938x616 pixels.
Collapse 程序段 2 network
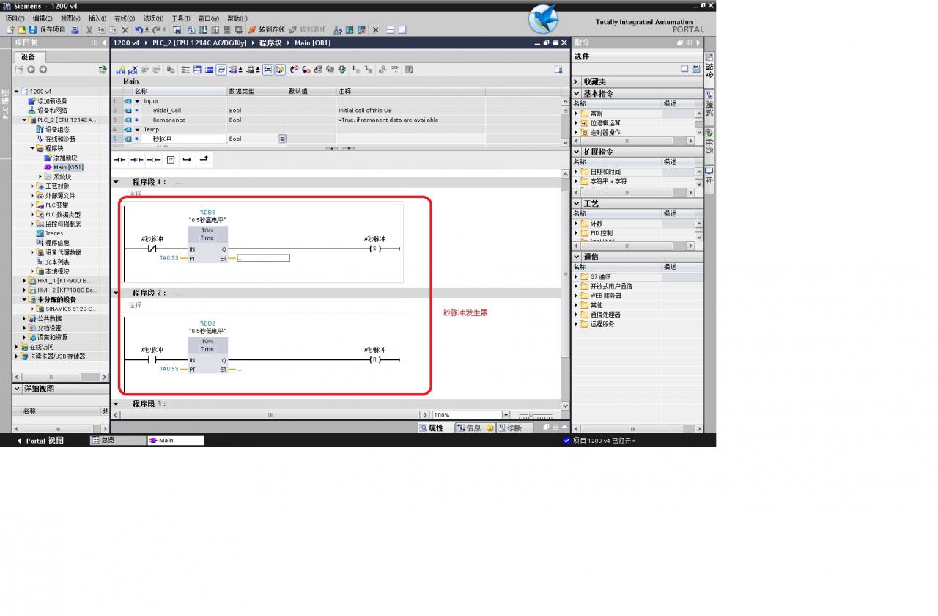pos(116,293)
